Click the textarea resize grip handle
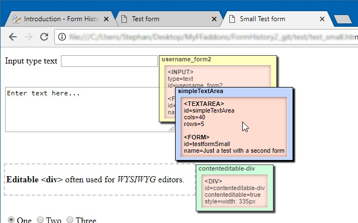This screenshot has height=223, width=358. pos(171,129)
